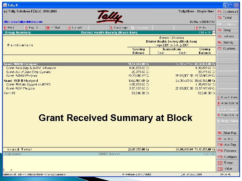Click Grand Total credit 50,00,000.00

[x=185, y=149]
